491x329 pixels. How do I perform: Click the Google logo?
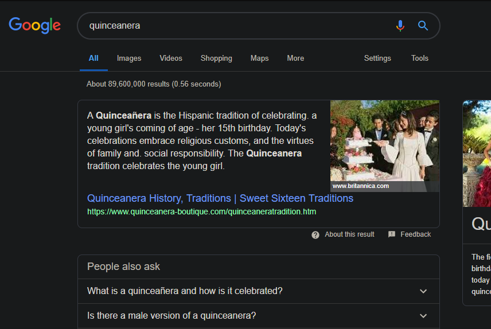tap(35, 25)
